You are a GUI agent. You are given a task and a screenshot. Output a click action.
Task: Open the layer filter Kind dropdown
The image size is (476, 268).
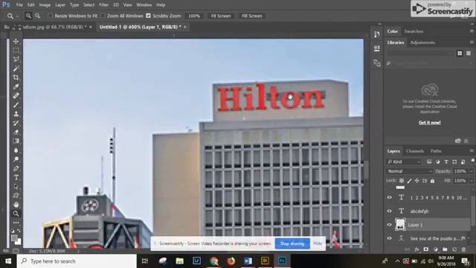point(404,162)
